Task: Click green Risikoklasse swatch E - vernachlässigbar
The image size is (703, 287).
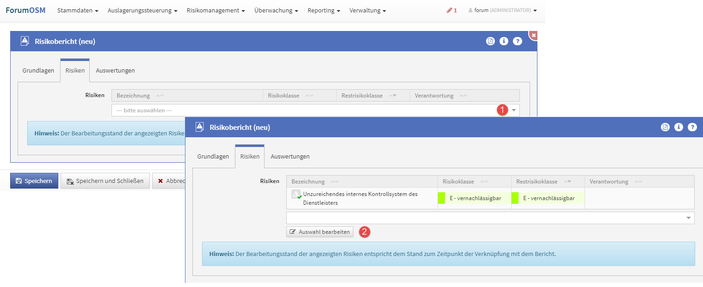Action: click(441, 198)
